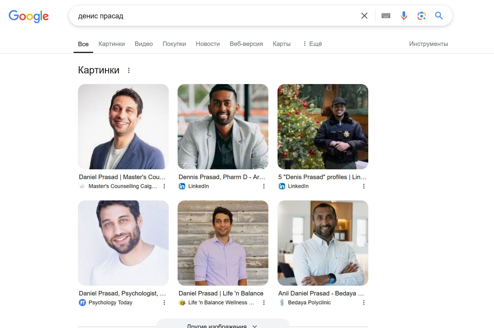Screen dimensions: 494x328
Task: Click Psychology Today source text
Action: [x=110, y=303]
